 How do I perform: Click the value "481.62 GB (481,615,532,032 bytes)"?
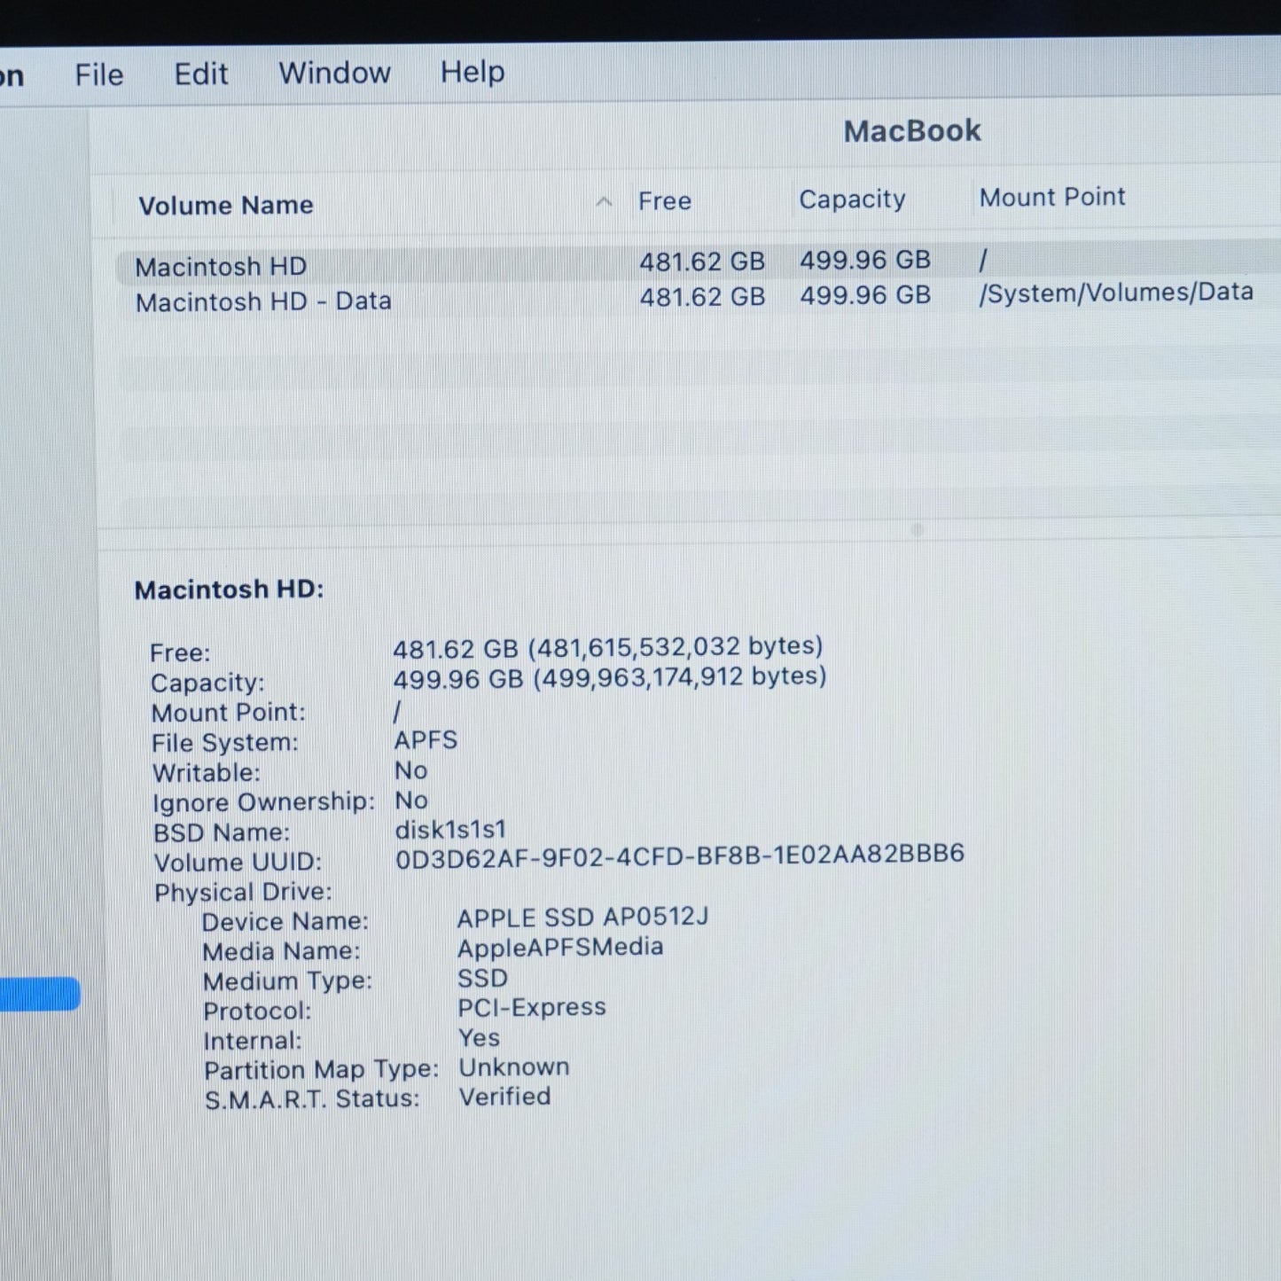click(x=608, y=647)
